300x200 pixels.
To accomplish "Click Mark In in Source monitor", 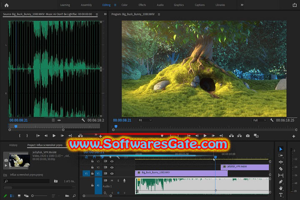I will point(20,135).
